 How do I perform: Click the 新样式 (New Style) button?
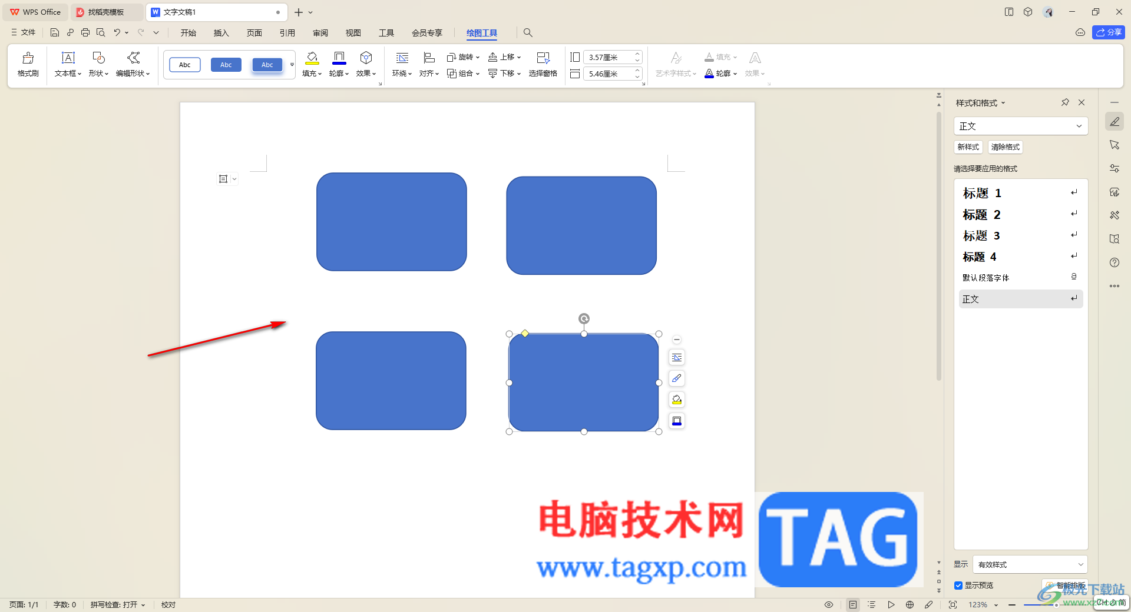968,147
